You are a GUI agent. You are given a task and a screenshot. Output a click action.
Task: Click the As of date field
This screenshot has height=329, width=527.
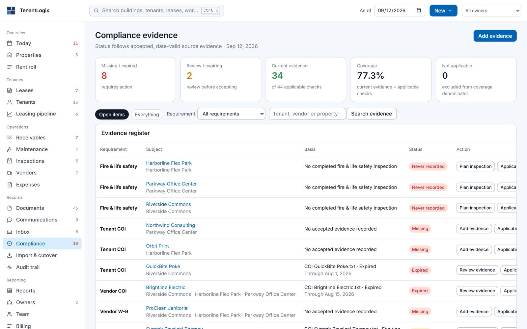(x=400, y=11)
